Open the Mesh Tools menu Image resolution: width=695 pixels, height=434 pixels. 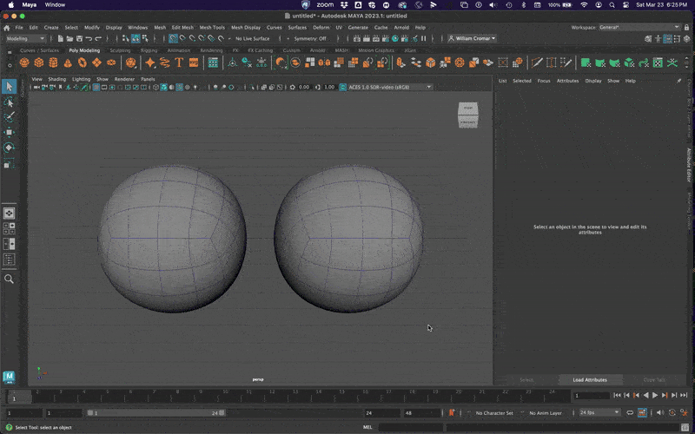212,28
